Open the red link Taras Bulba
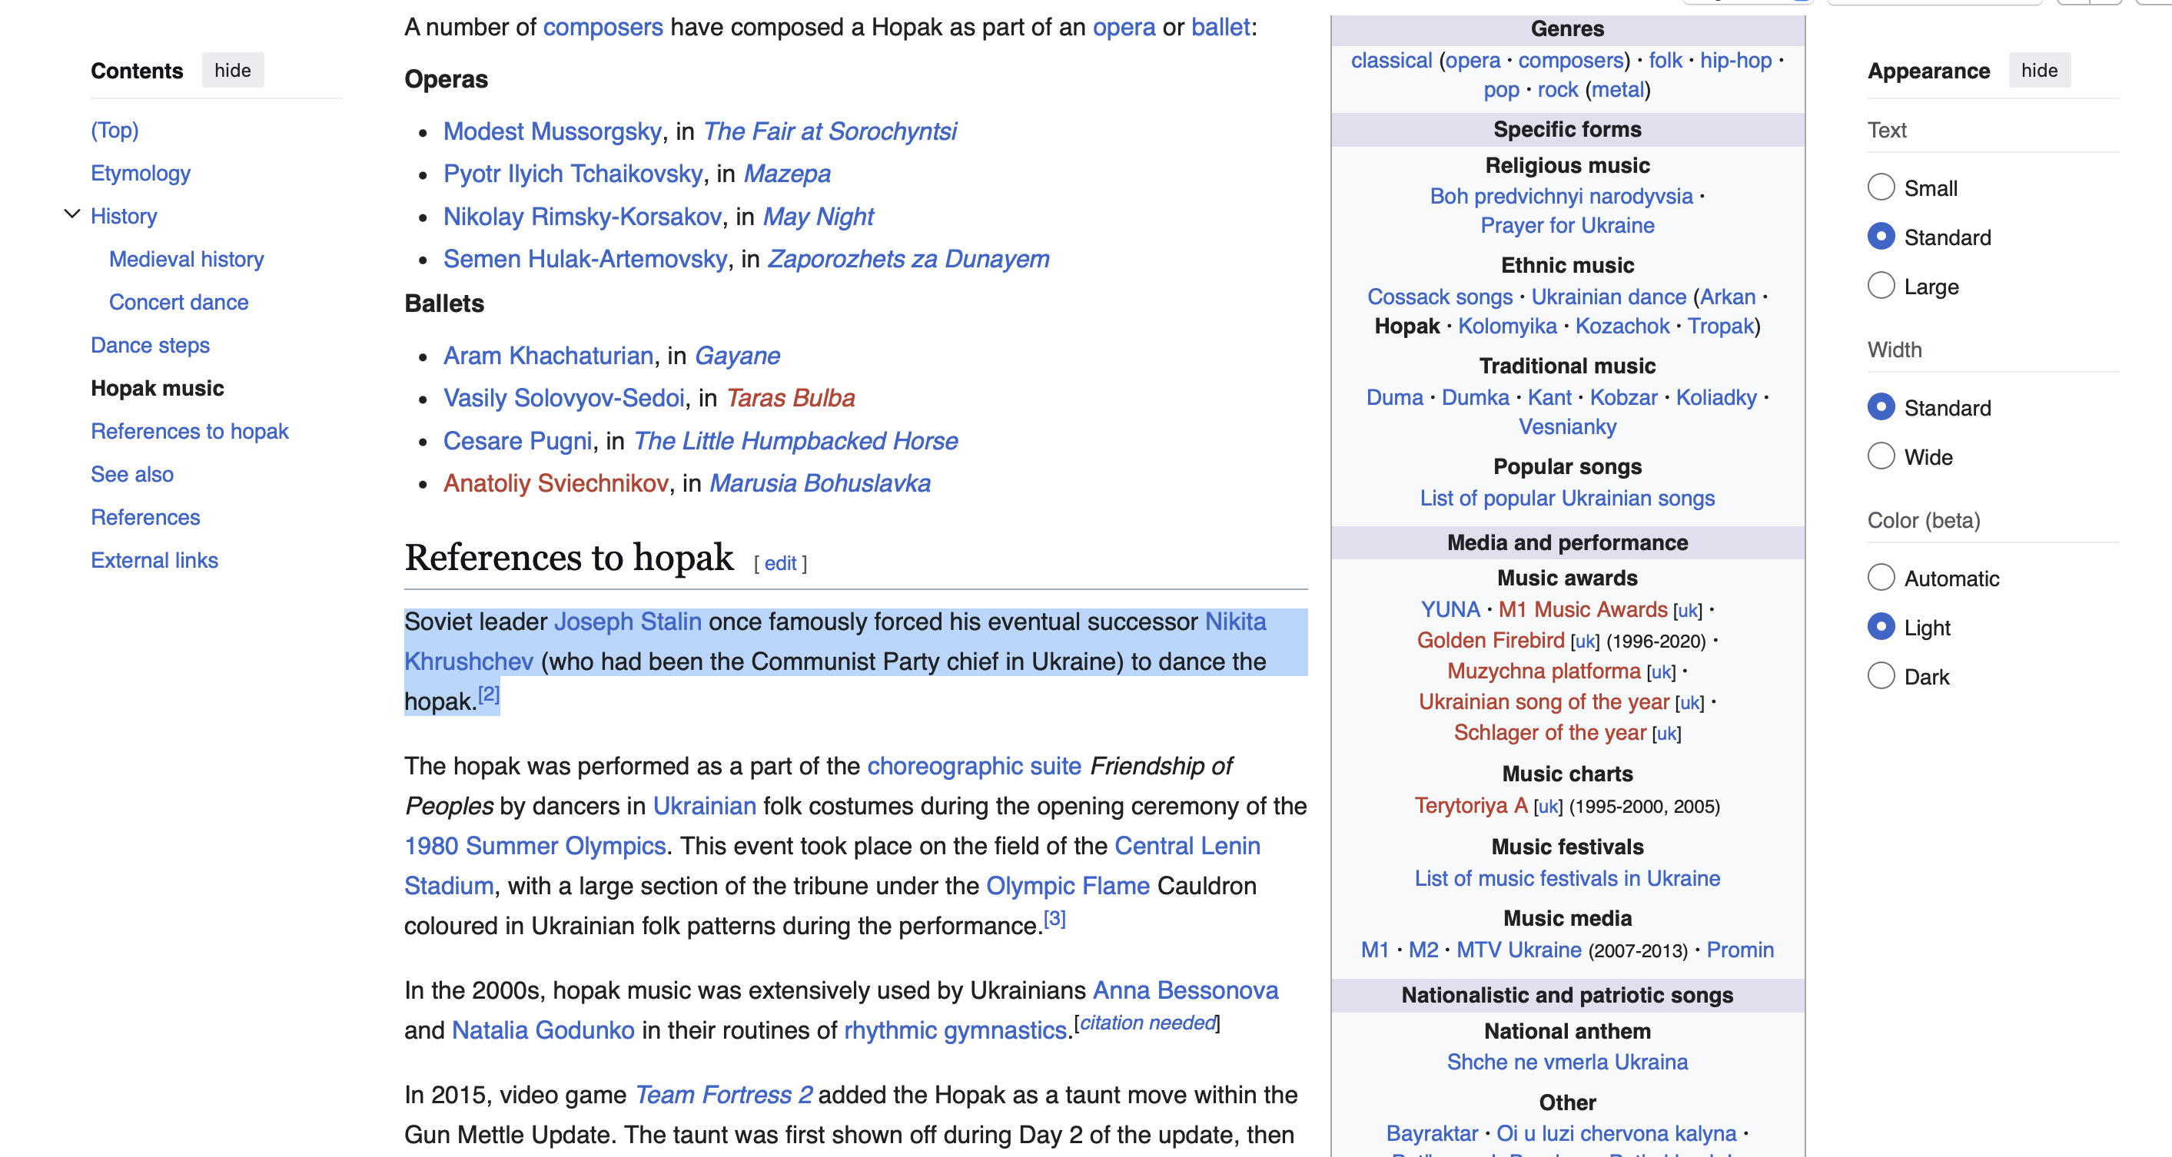Viewport: 2172px width, 1157px height. (790, 398)
